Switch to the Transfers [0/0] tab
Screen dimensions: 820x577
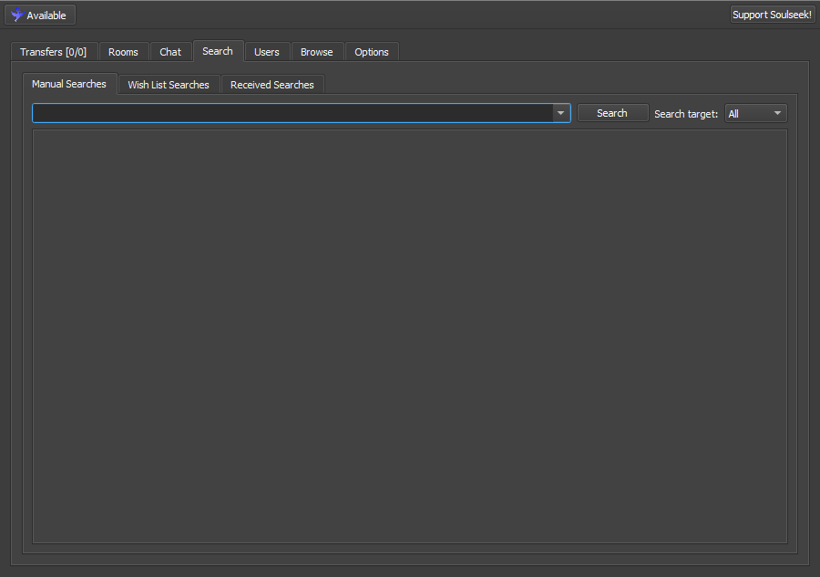tap(53, 52)
